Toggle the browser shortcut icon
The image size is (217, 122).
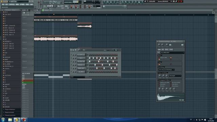(x=114, y=2)
